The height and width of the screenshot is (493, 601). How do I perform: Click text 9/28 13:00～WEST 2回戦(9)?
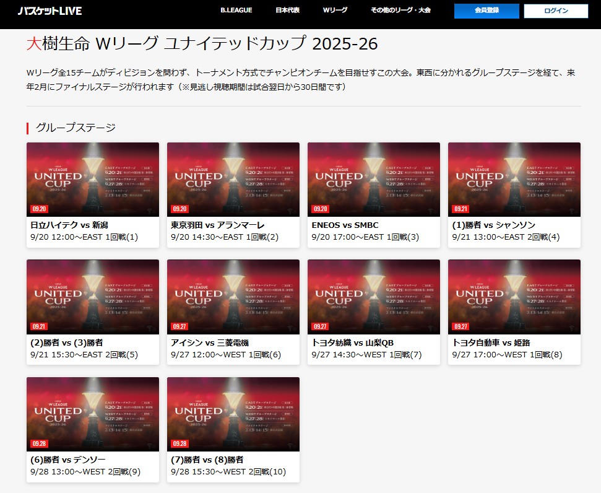click(x=85, y=471)
